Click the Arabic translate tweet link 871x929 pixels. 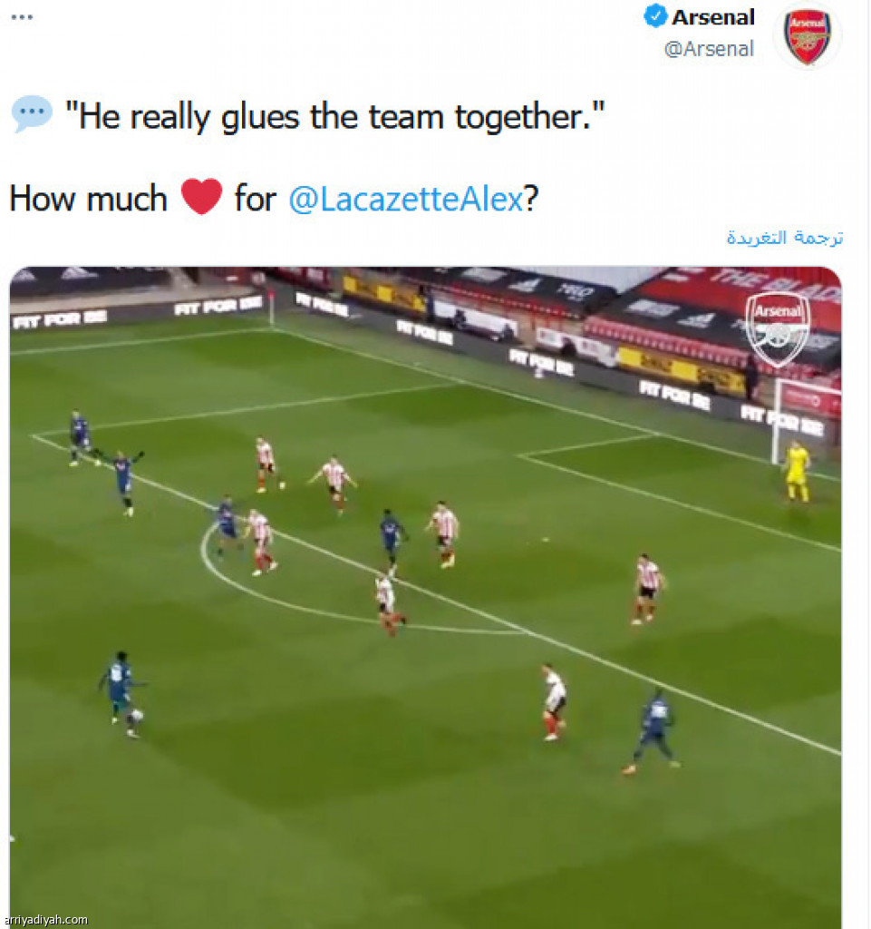tap(785, 238)
